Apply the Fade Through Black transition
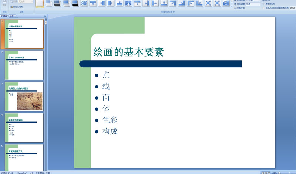The image size is (296, 174). (x=57, y=3)
